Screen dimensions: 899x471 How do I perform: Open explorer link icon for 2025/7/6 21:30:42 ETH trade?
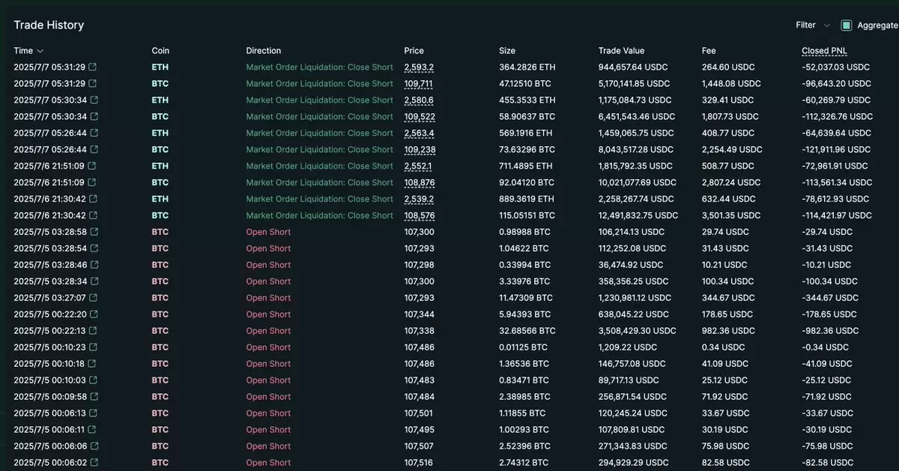(x=94, y=199)
